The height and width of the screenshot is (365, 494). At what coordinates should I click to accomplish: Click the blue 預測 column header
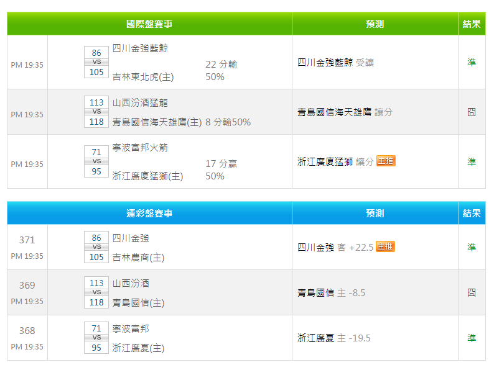tap(375, 214)
